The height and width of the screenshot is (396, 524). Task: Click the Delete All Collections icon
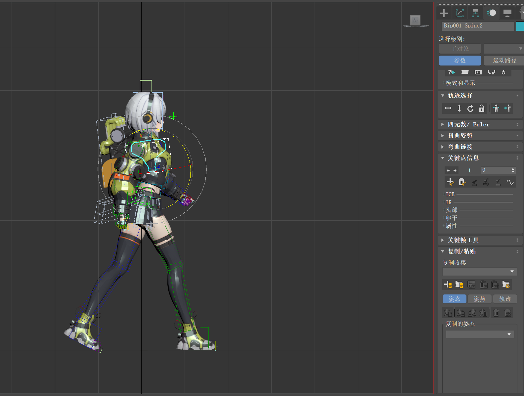[495, 285]
